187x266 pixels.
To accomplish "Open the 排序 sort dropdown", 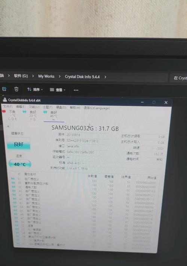I will (x=35, y=89).
